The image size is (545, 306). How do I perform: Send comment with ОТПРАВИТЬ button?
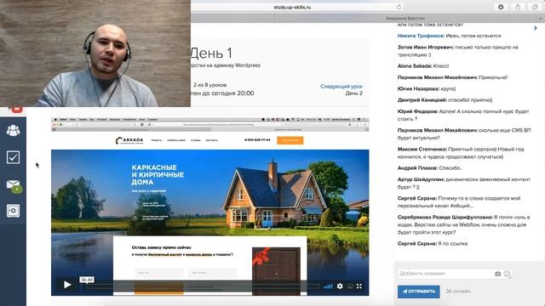coord(418,292)
